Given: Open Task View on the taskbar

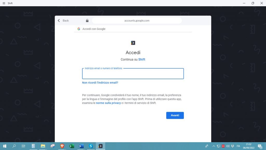Looking at the screenshot, I should click(23, 146).
